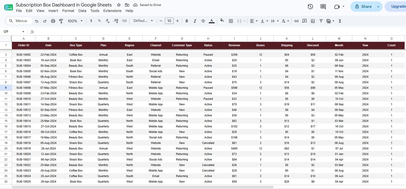406x189 pixels.
Task: Format as percent
Action: (x=99, y=21)
